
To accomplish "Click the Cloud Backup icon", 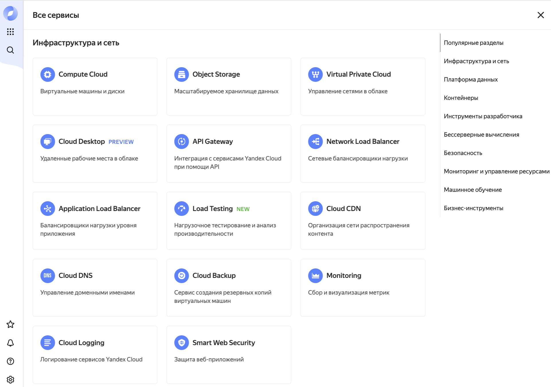I will (181, 276).
